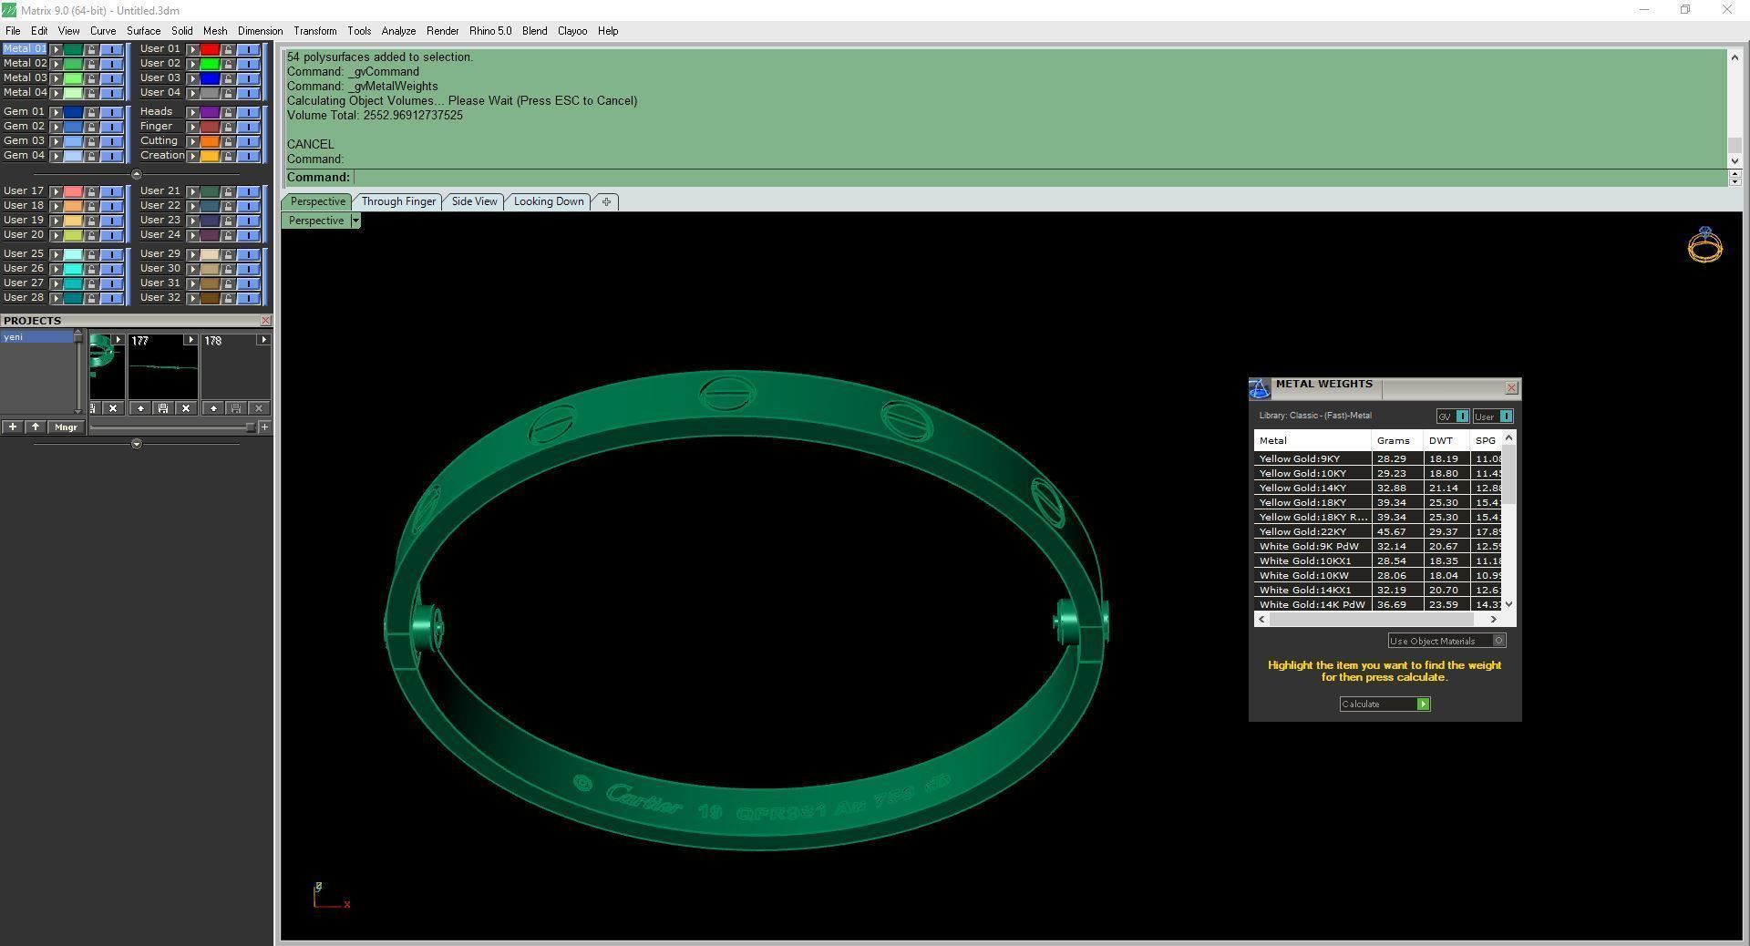Expand Gem 04 layer options arrow
The height and width of the screenshot is (946, 1750).
pos(57,156)
